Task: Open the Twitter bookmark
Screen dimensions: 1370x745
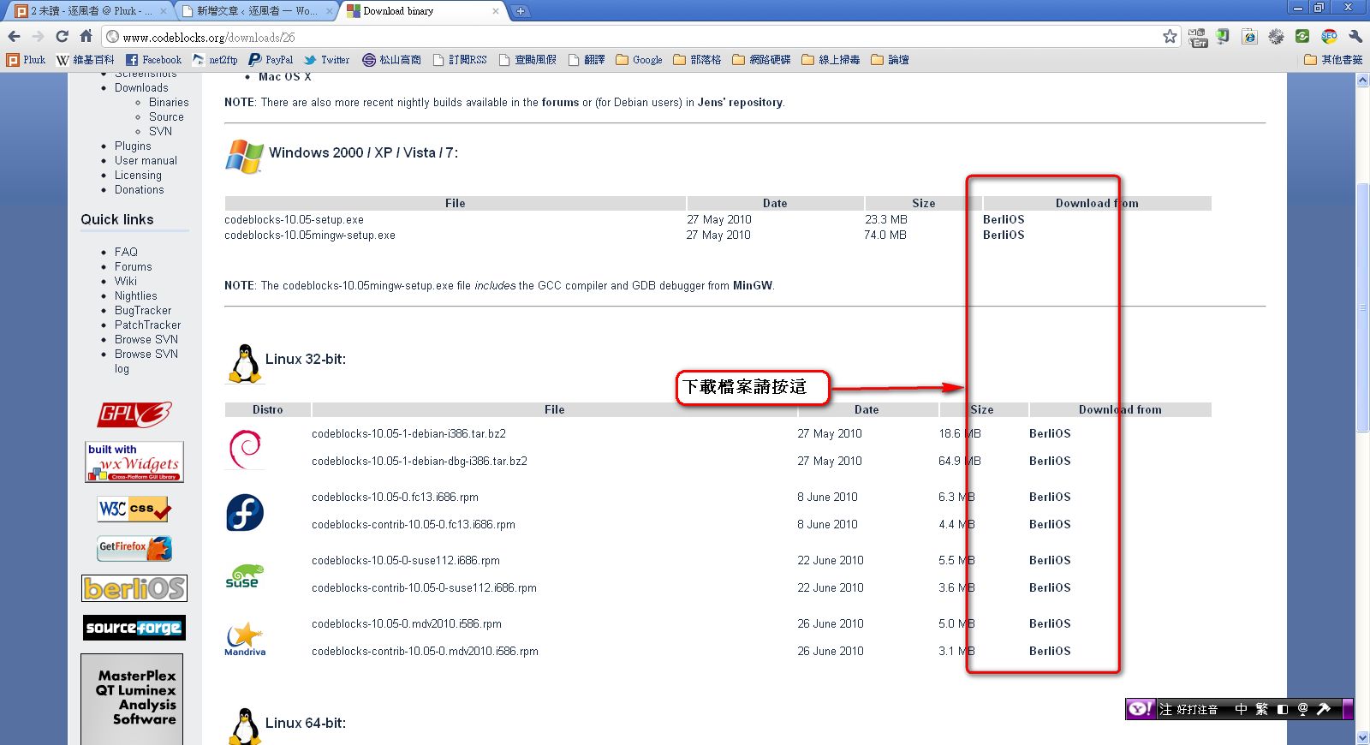Action: click(x=326, y=59)
